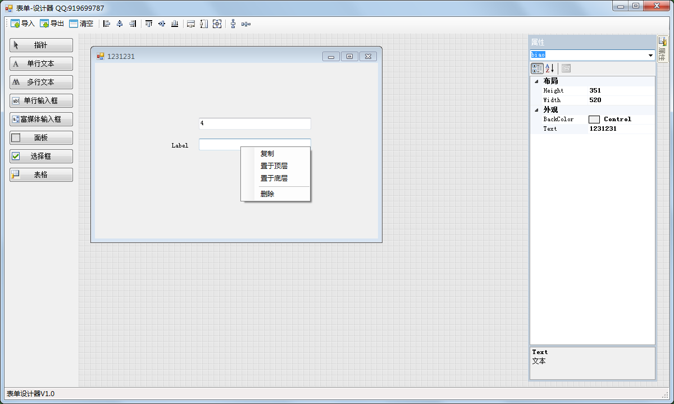The height and width of the screenshot is (404, 674).
Task: Select the align top toolbar icon
Action: 149,24
